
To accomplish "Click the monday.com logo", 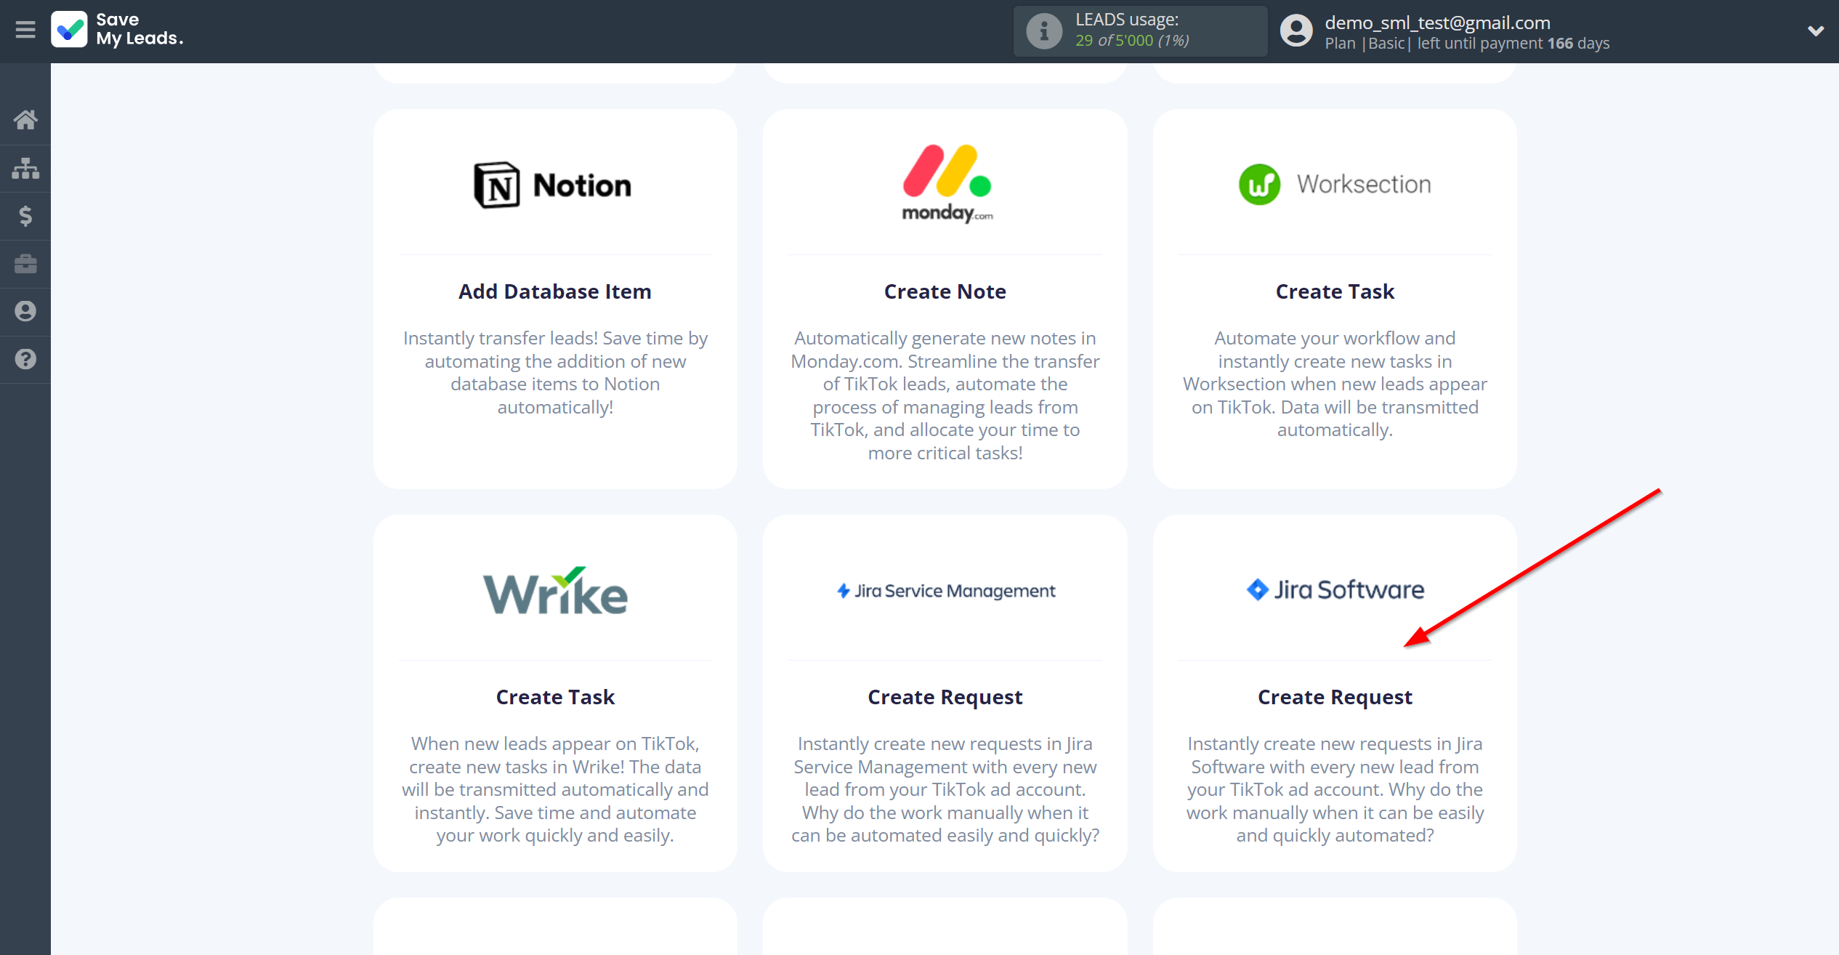I will pyautogui.click(x=947, y=184).
